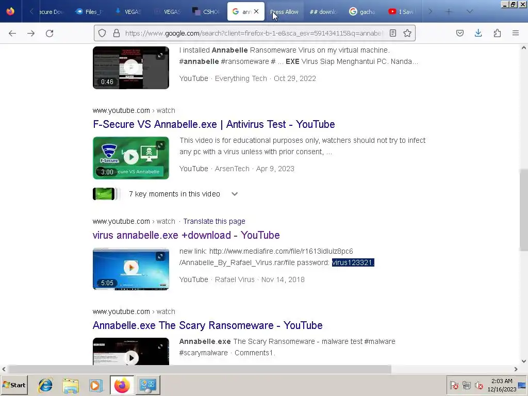Image resolution: width=528 pixels, height=396 pixels.
Task: Click the key moments preview thumbnail
Action: [x=104, y=194]
